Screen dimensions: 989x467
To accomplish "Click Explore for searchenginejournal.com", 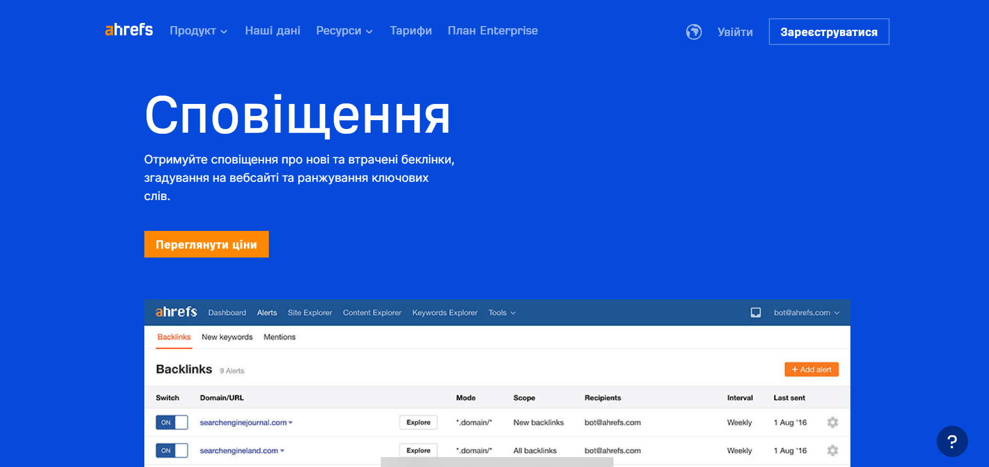I will pyautogui.click(x=418, y=422).
